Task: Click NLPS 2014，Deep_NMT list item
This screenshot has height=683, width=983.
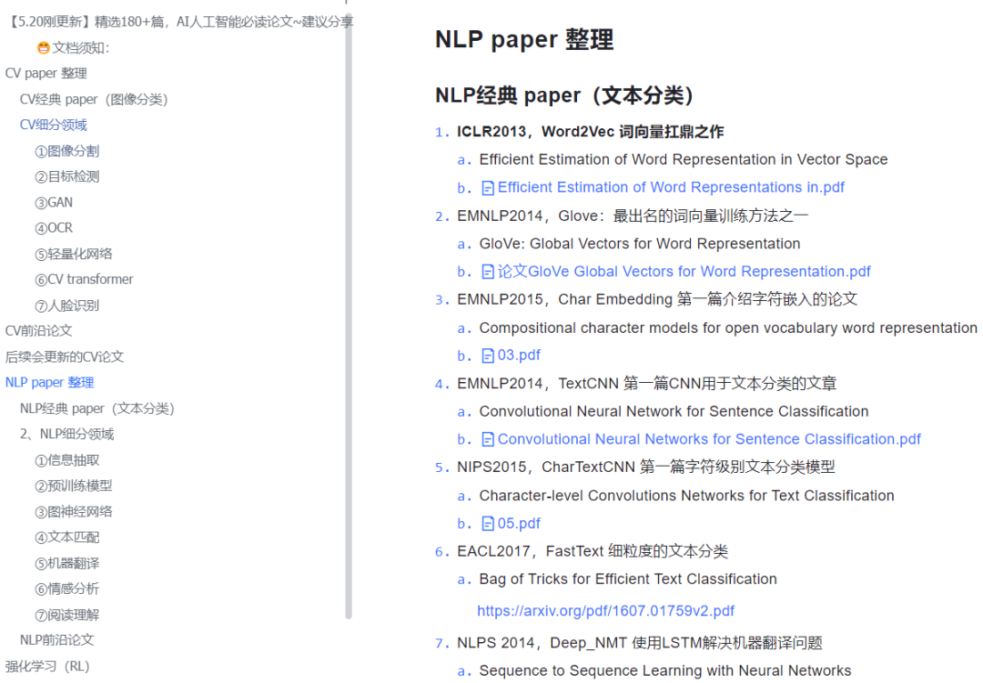Action: point(640,643)
